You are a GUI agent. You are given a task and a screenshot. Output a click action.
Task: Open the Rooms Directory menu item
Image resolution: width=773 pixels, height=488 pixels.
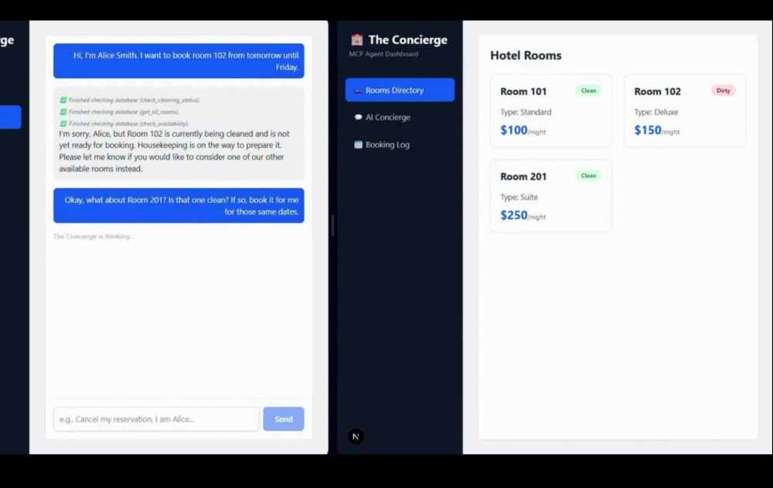click(x=400, y=90)
